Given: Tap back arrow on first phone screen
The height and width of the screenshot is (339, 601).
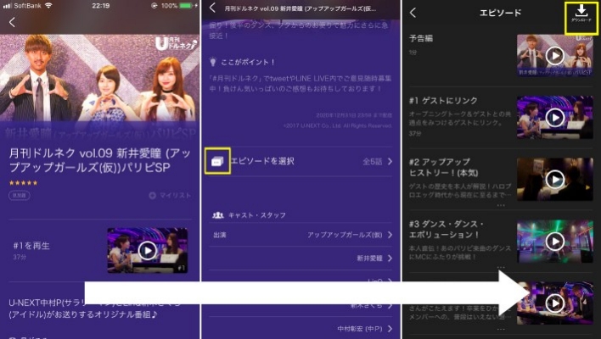Looking at the screenshot, I should coord(12,22).
